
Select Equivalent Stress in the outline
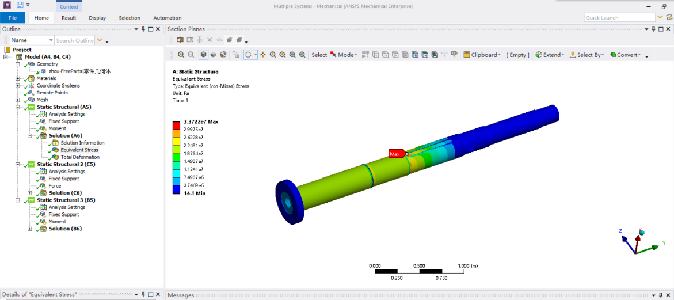[x=79, y=150]
